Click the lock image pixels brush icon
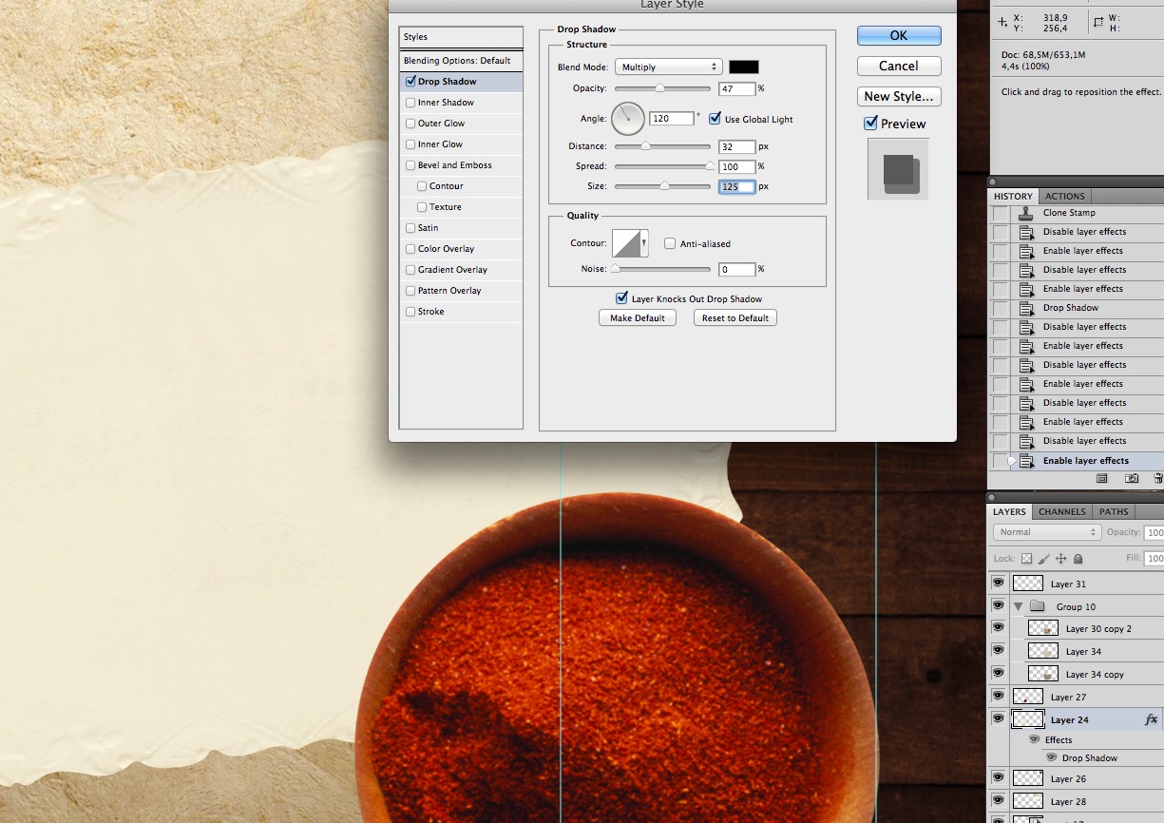 coord(1043,559)
